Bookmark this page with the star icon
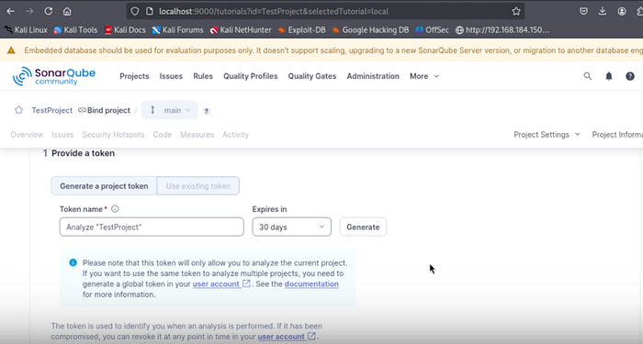 tap(516, 11)
